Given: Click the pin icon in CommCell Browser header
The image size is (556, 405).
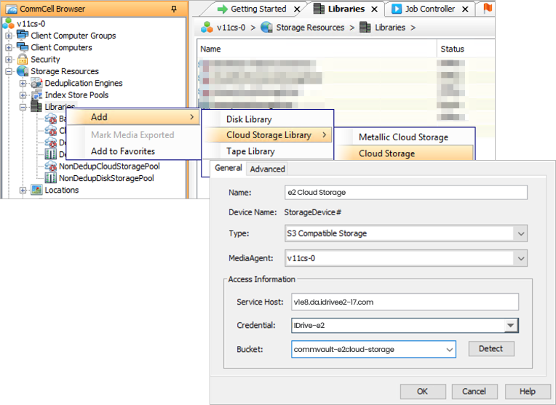Looking at the screenshot, I should click(174, 9).
